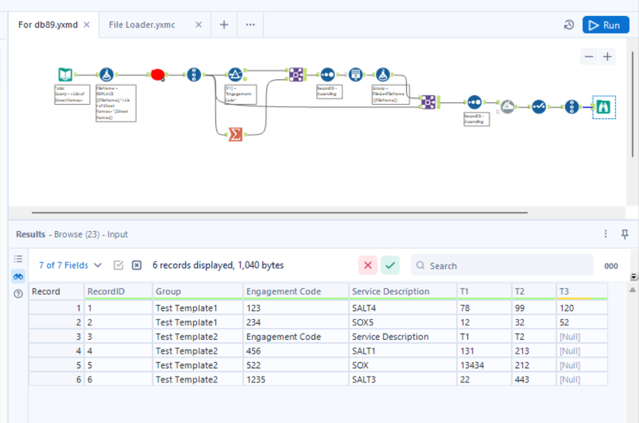
Task: Switch to the For db89.yxmd tab
Action: (x=48, y=25)
